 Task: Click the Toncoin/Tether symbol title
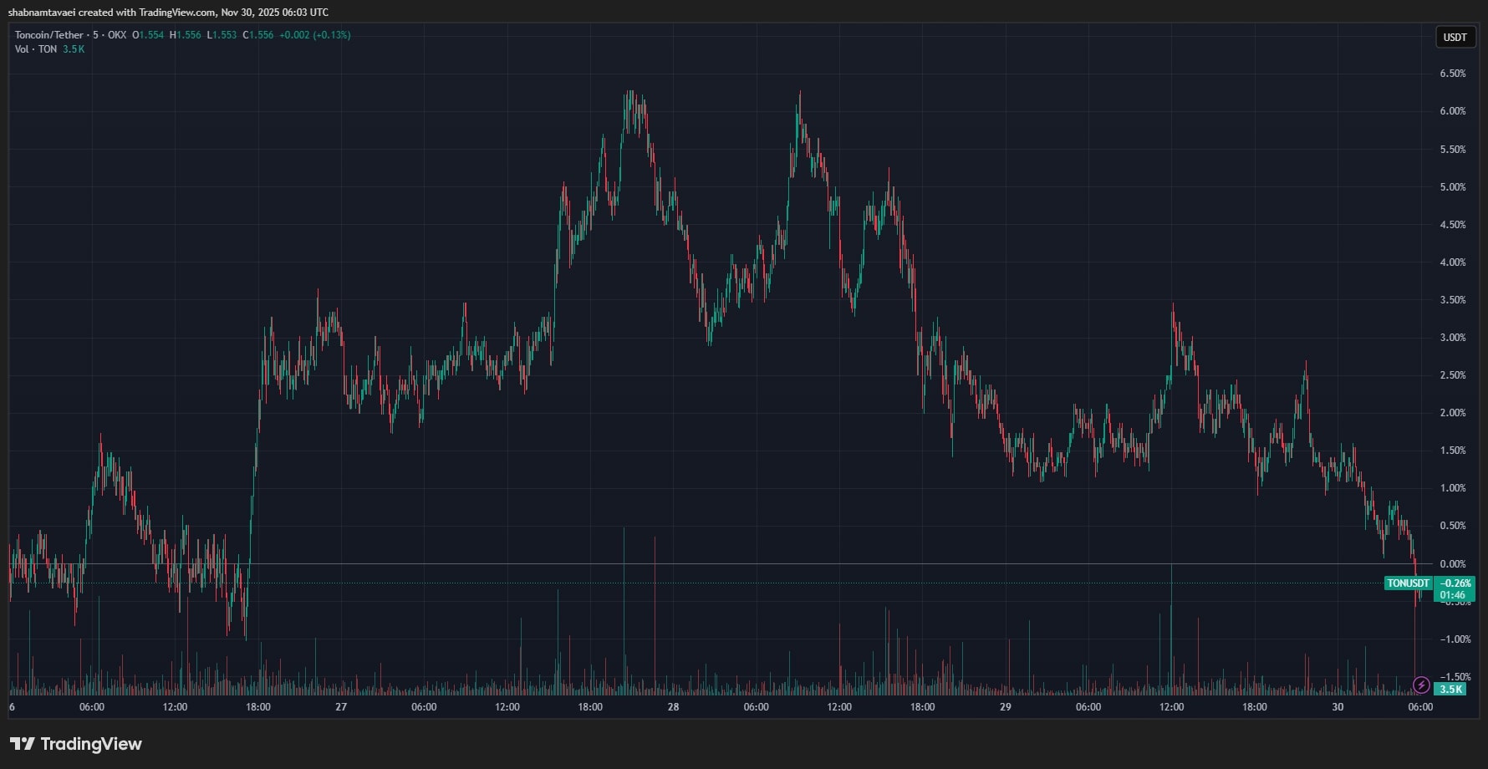48,35
